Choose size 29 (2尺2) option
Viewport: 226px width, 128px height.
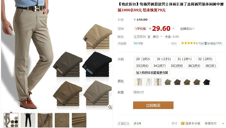(144, 59)
